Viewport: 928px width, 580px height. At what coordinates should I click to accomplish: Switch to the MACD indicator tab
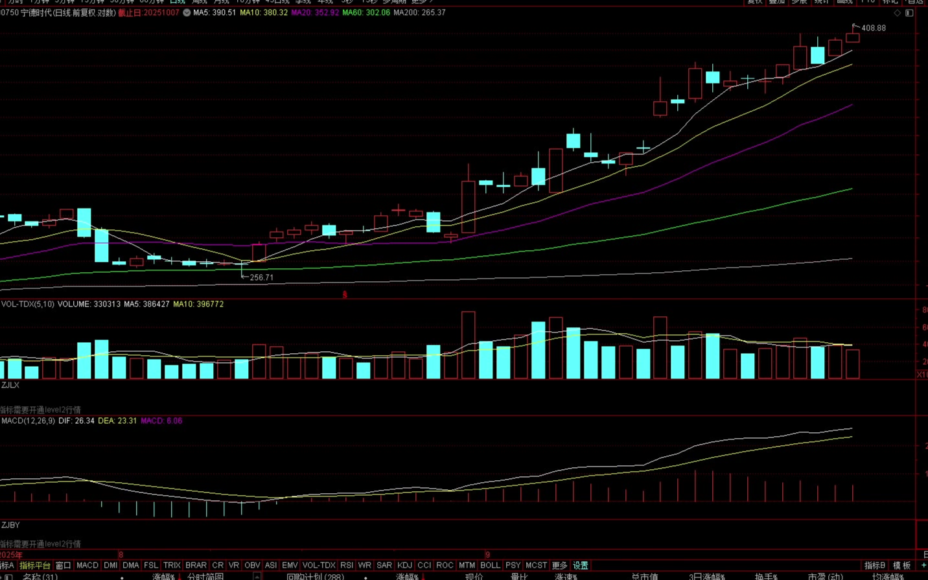pos(87,566)
